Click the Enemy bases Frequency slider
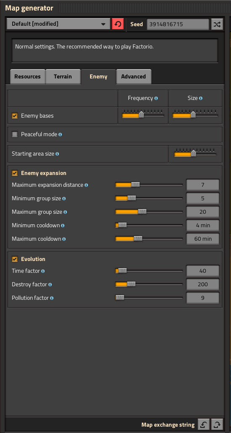231x433 pixels. tap(143, 114)
